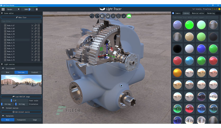Open the Rendering tab
Screen dimensions: 221x128
point(211,13)
